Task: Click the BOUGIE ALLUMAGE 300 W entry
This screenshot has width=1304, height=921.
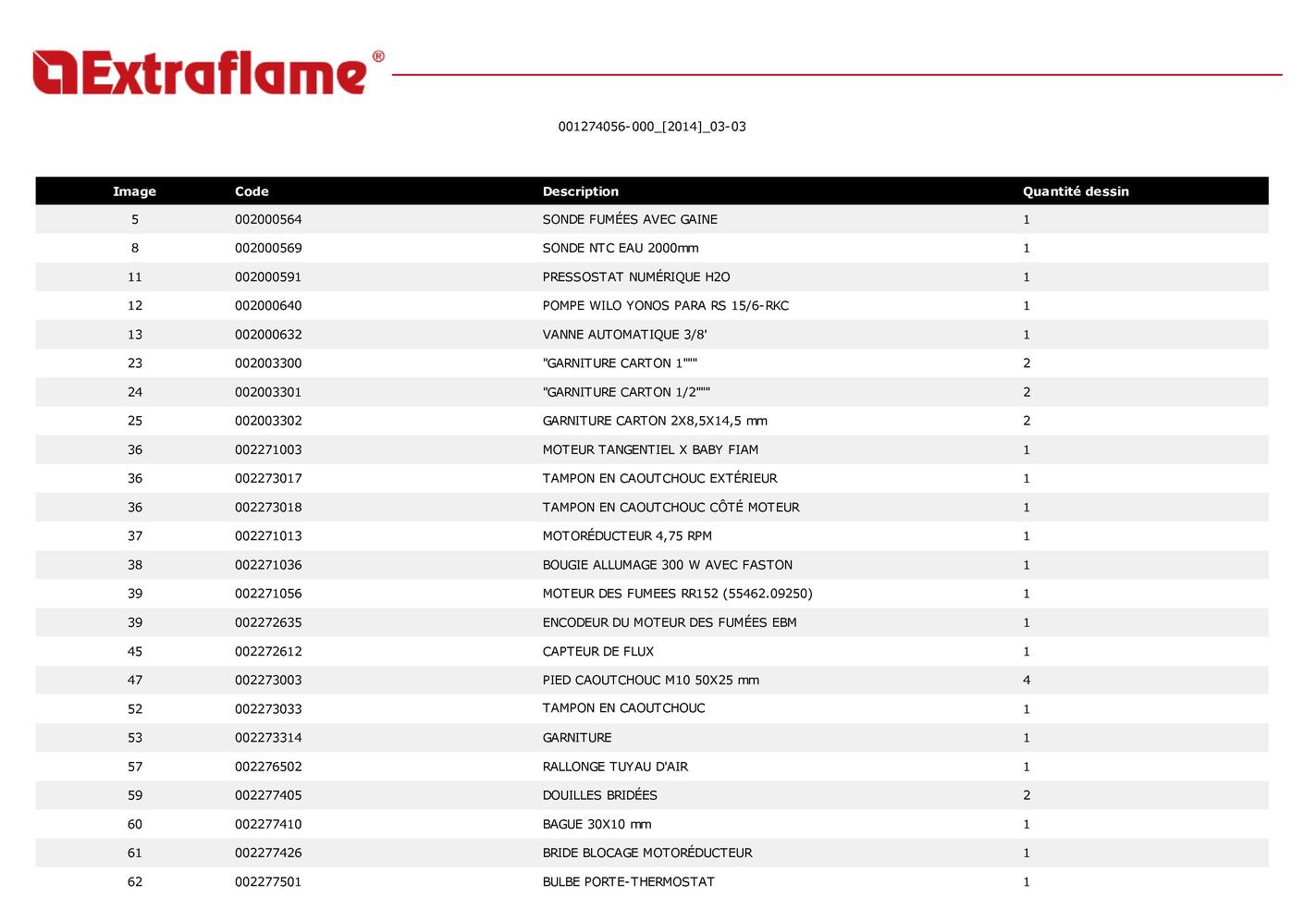Action: 667,565
